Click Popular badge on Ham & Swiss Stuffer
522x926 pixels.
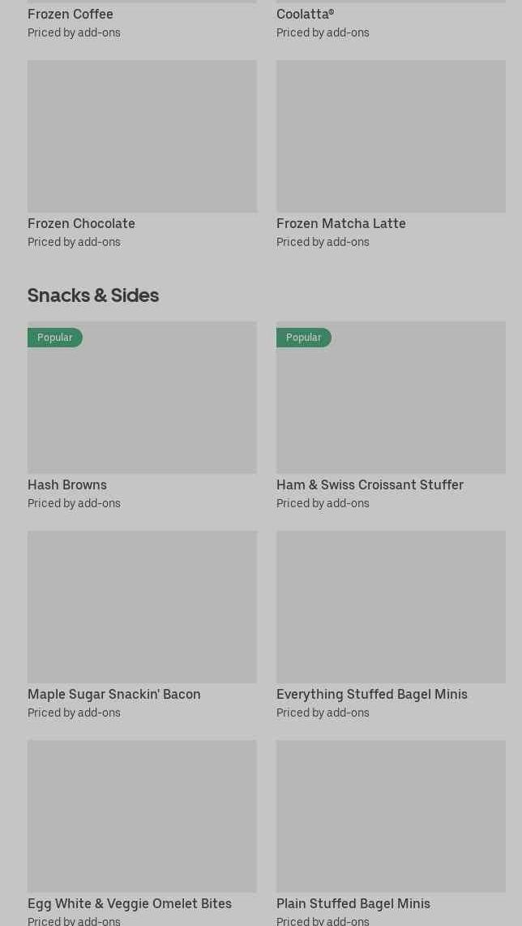(x=303, y=338)
